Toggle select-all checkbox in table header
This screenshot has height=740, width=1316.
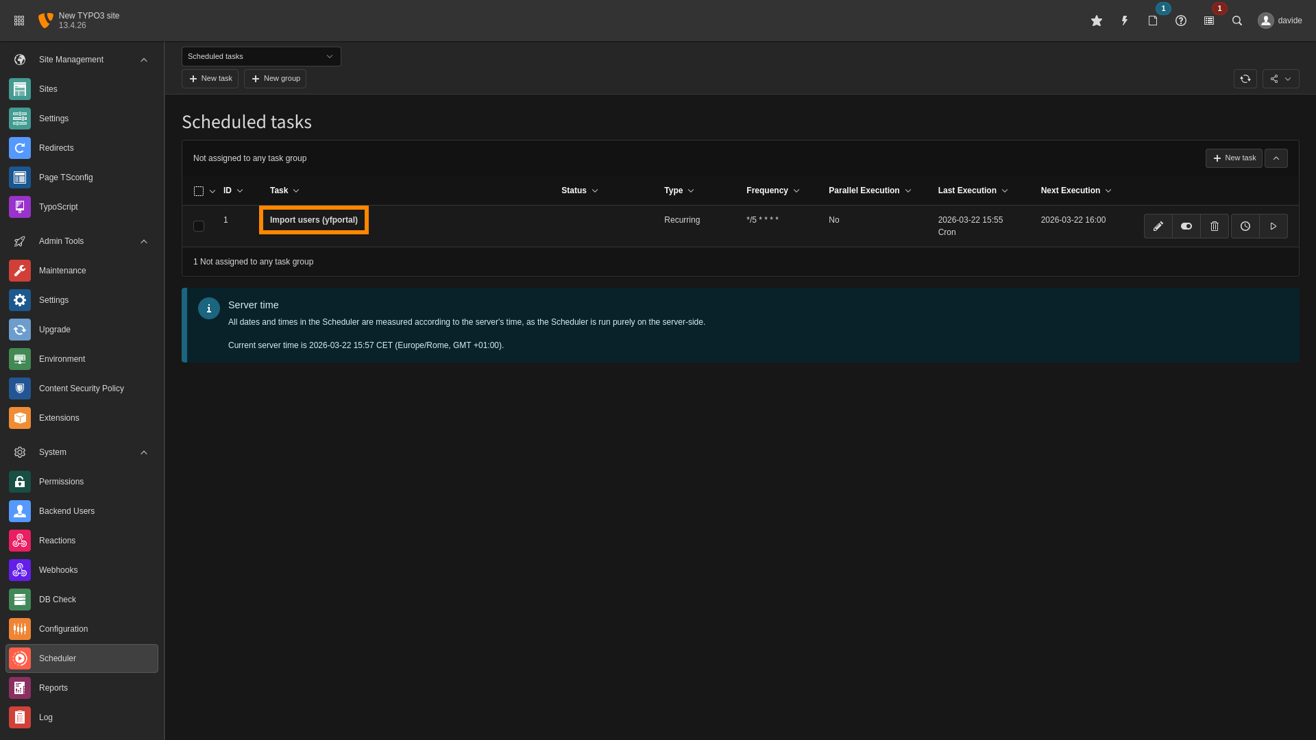click(199, 191)
